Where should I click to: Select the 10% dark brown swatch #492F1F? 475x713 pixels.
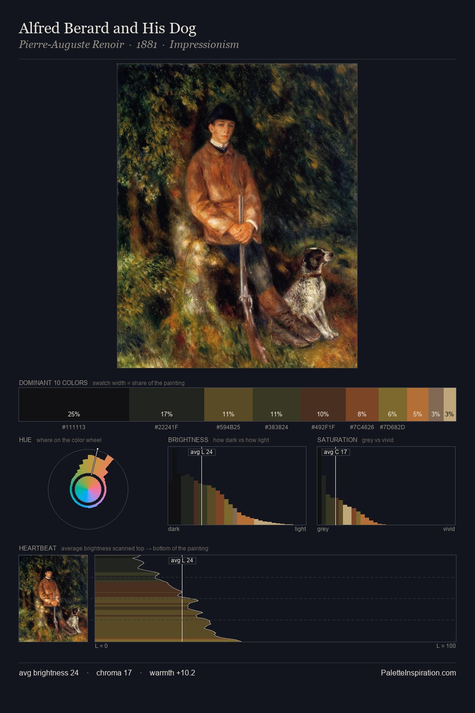click(x=323, y=405)
